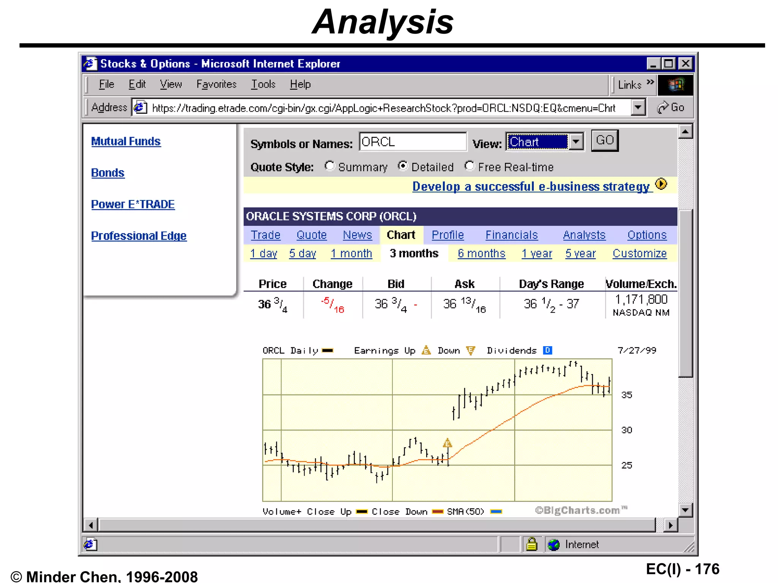778x583 pixels.
Task: Click the Links toolbar chevron
Action: tap(650, 82)
